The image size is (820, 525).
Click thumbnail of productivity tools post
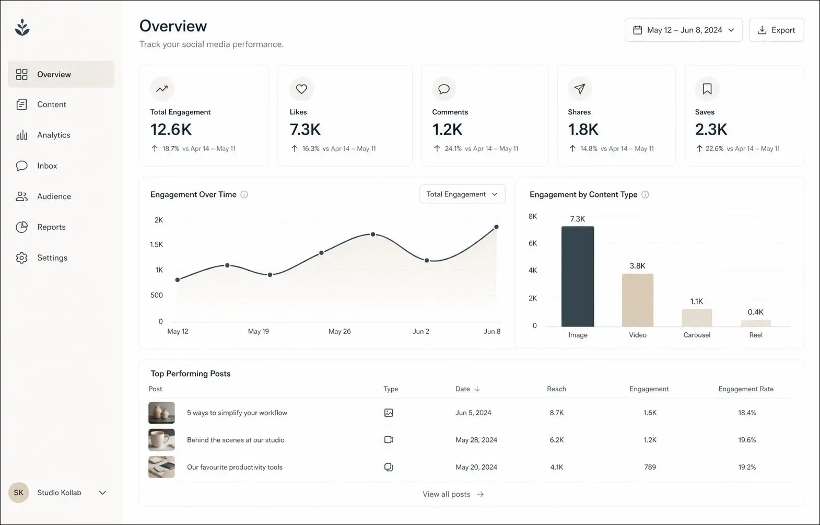pos(161,467)
